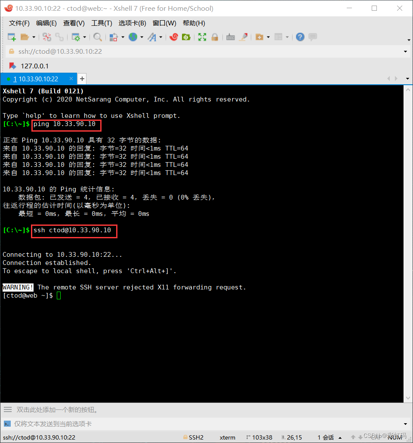The height and width of the screenshot is (443, 413).
Task: Click the highlight pen icon
Action: [243, 37]
